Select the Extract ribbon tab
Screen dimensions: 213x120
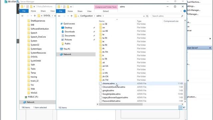[106, 11]
